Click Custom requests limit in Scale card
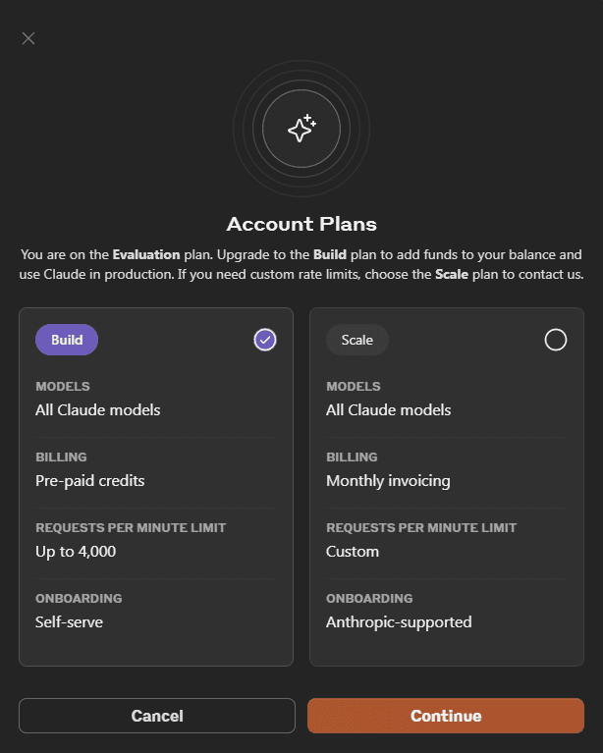 pos(353,551)
